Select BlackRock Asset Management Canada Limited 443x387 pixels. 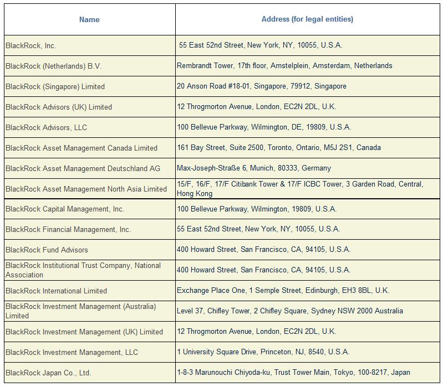[90, 148]
